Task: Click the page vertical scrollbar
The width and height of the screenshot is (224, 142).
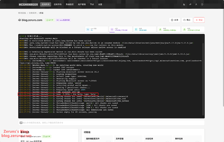Action: [223, 57]
